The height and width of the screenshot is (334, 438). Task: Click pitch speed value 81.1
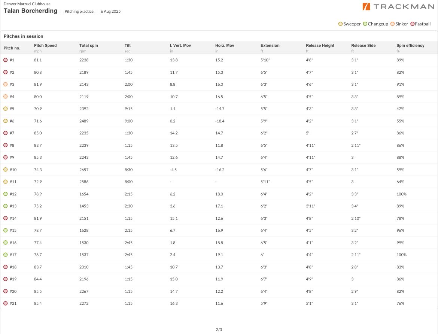tap(38, 60)
